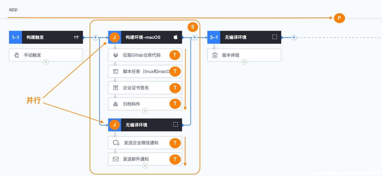Open 发送企业微信通知 task
The height and width of the screenshot is (176, 382).
pos(145,143)
